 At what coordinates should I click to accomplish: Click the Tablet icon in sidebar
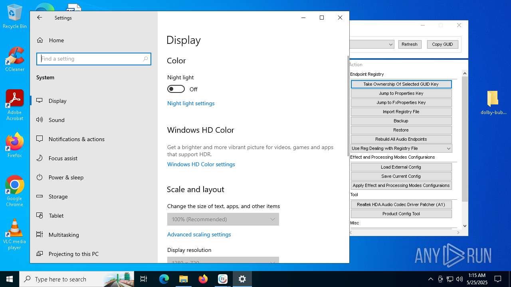40,216
